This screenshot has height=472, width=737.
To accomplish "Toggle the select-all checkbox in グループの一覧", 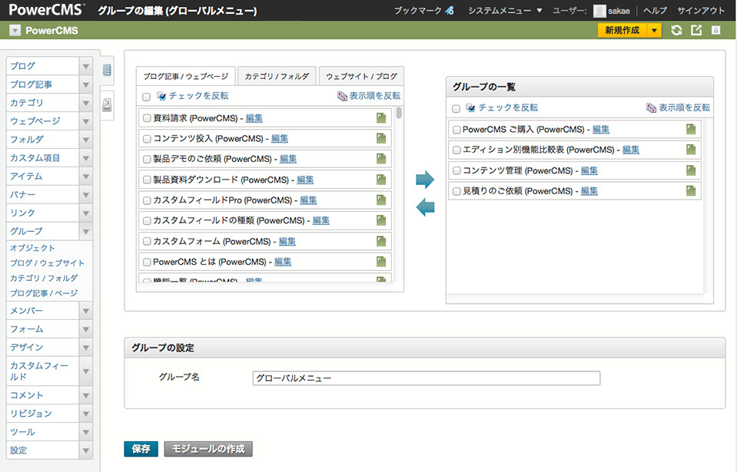I will [x=456, y=108].
